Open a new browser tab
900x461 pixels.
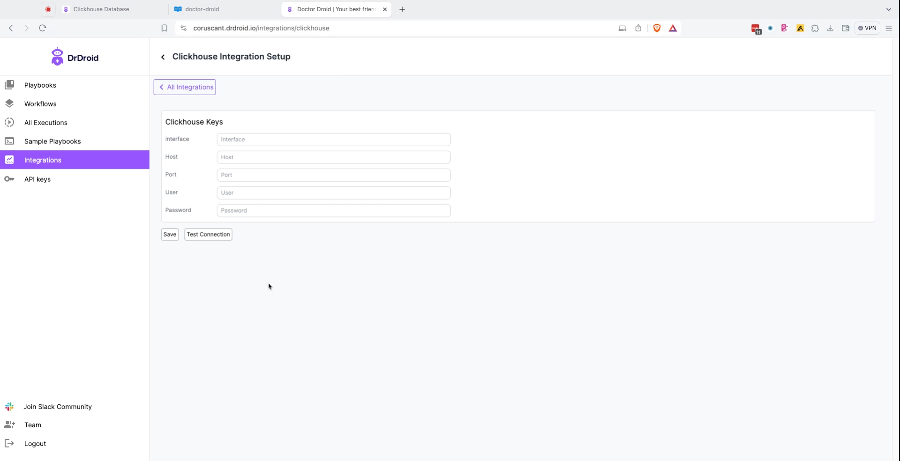coord(402,9)
